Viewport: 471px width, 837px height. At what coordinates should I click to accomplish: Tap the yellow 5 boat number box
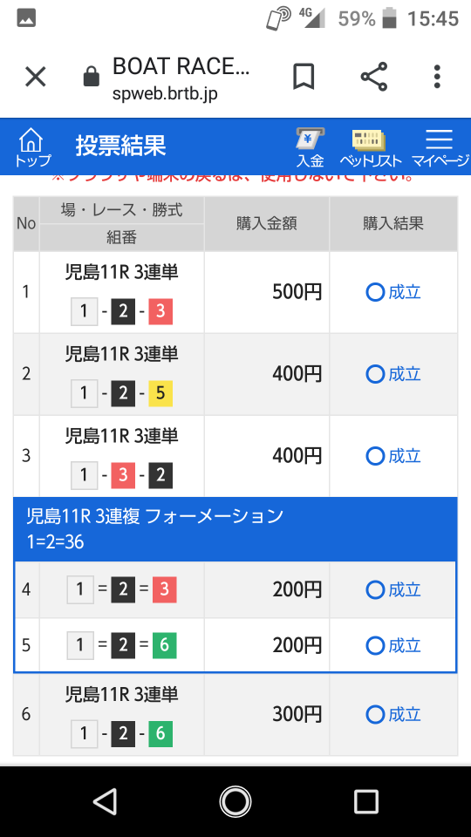pyautogui.click(x=160, y=393)
